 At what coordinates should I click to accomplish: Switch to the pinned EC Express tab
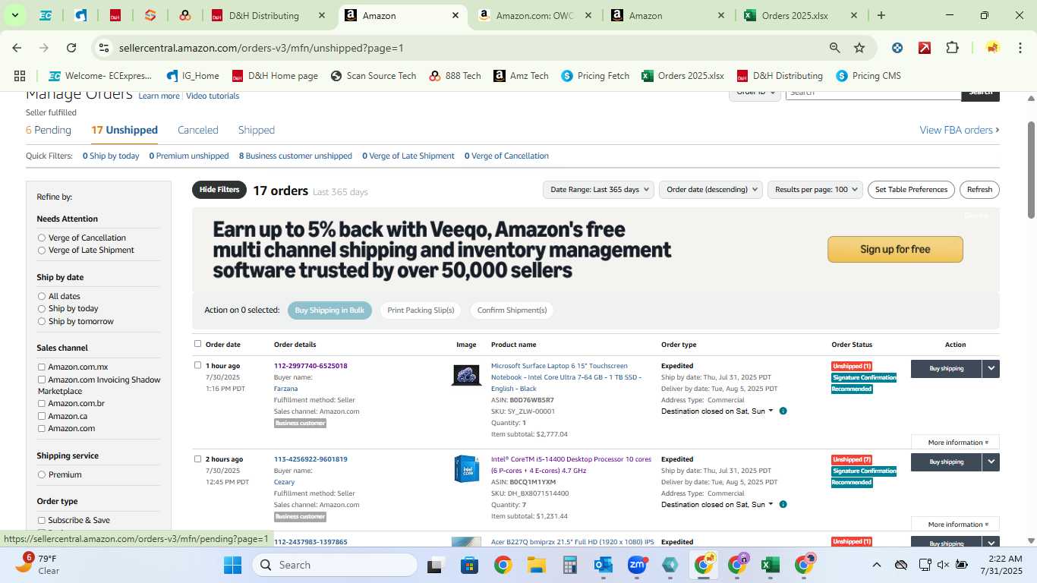46,15
